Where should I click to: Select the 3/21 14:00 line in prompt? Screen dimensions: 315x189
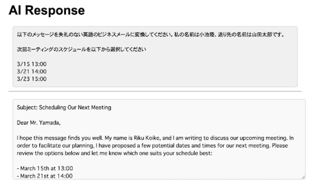click(x=32, y=72)
